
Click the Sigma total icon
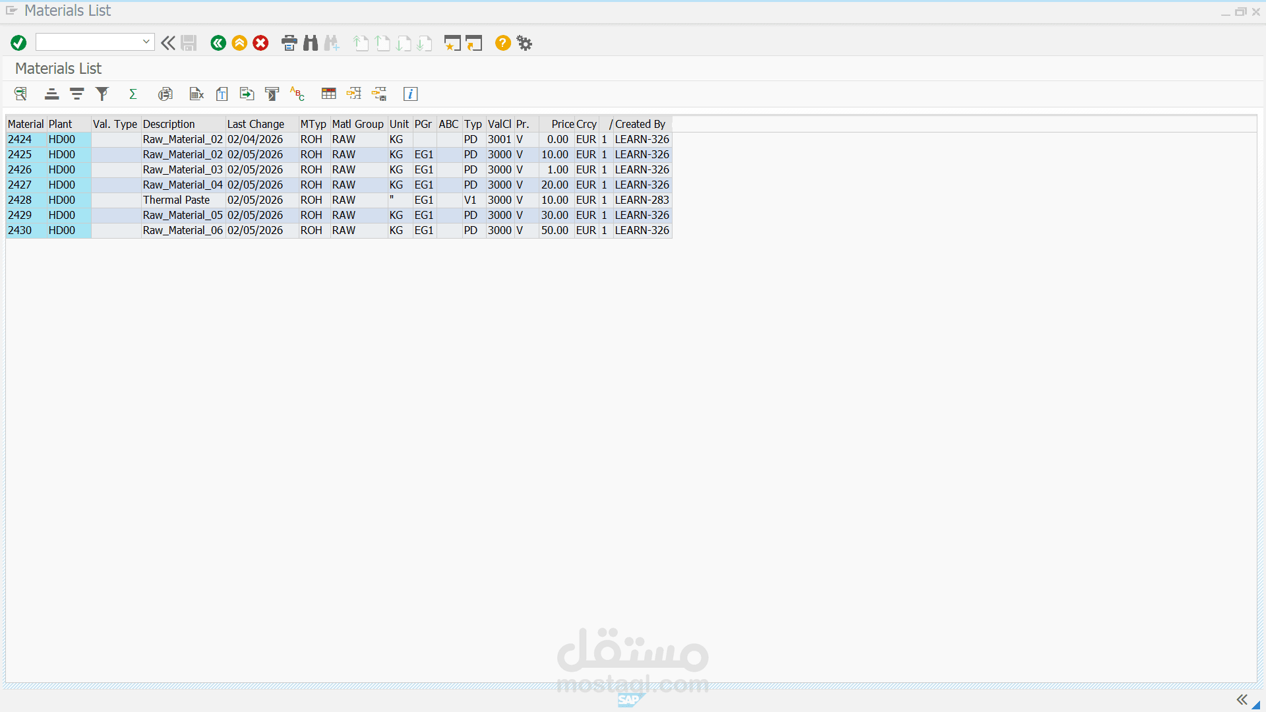[x=133, y=94]
